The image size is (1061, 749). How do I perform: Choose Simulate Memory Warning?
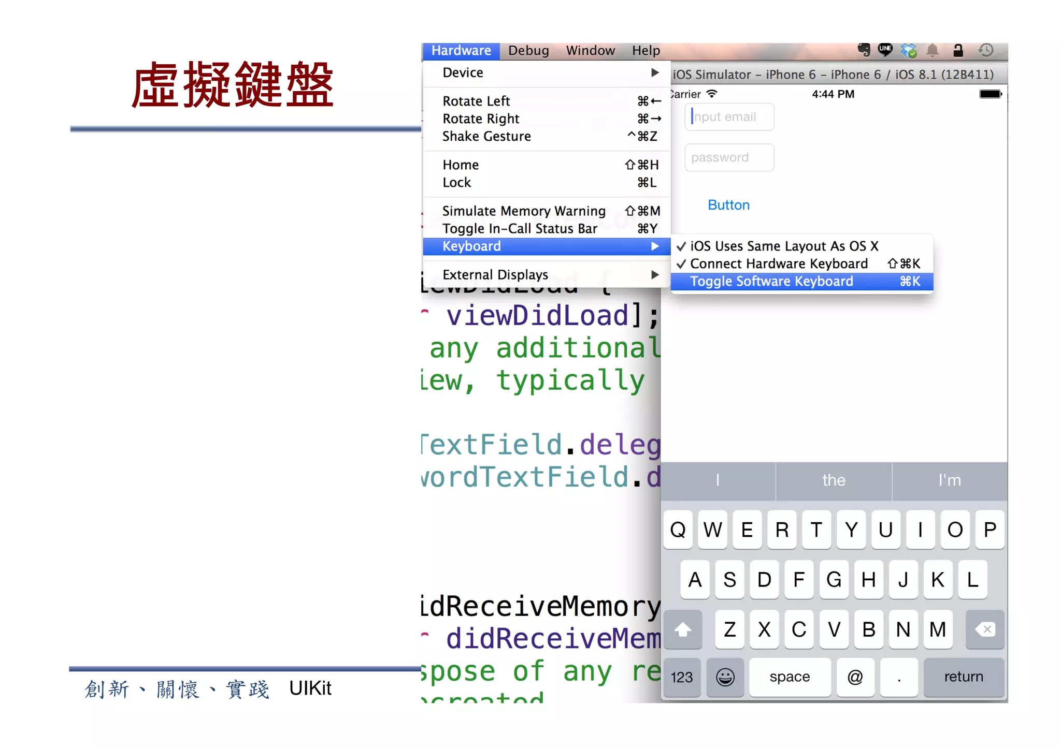547,211
